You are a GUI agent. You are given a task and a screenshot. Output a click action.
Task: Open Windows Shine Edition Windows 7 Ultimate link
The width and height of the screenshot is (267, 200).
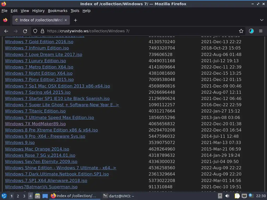click(60, 168)
